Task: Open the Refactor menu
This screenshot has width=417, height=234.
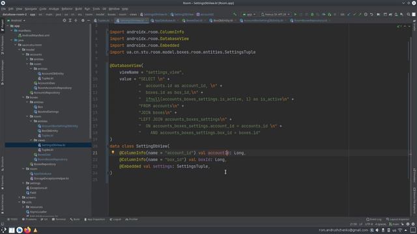Action: pyautogui.click(x=67, y=8)
